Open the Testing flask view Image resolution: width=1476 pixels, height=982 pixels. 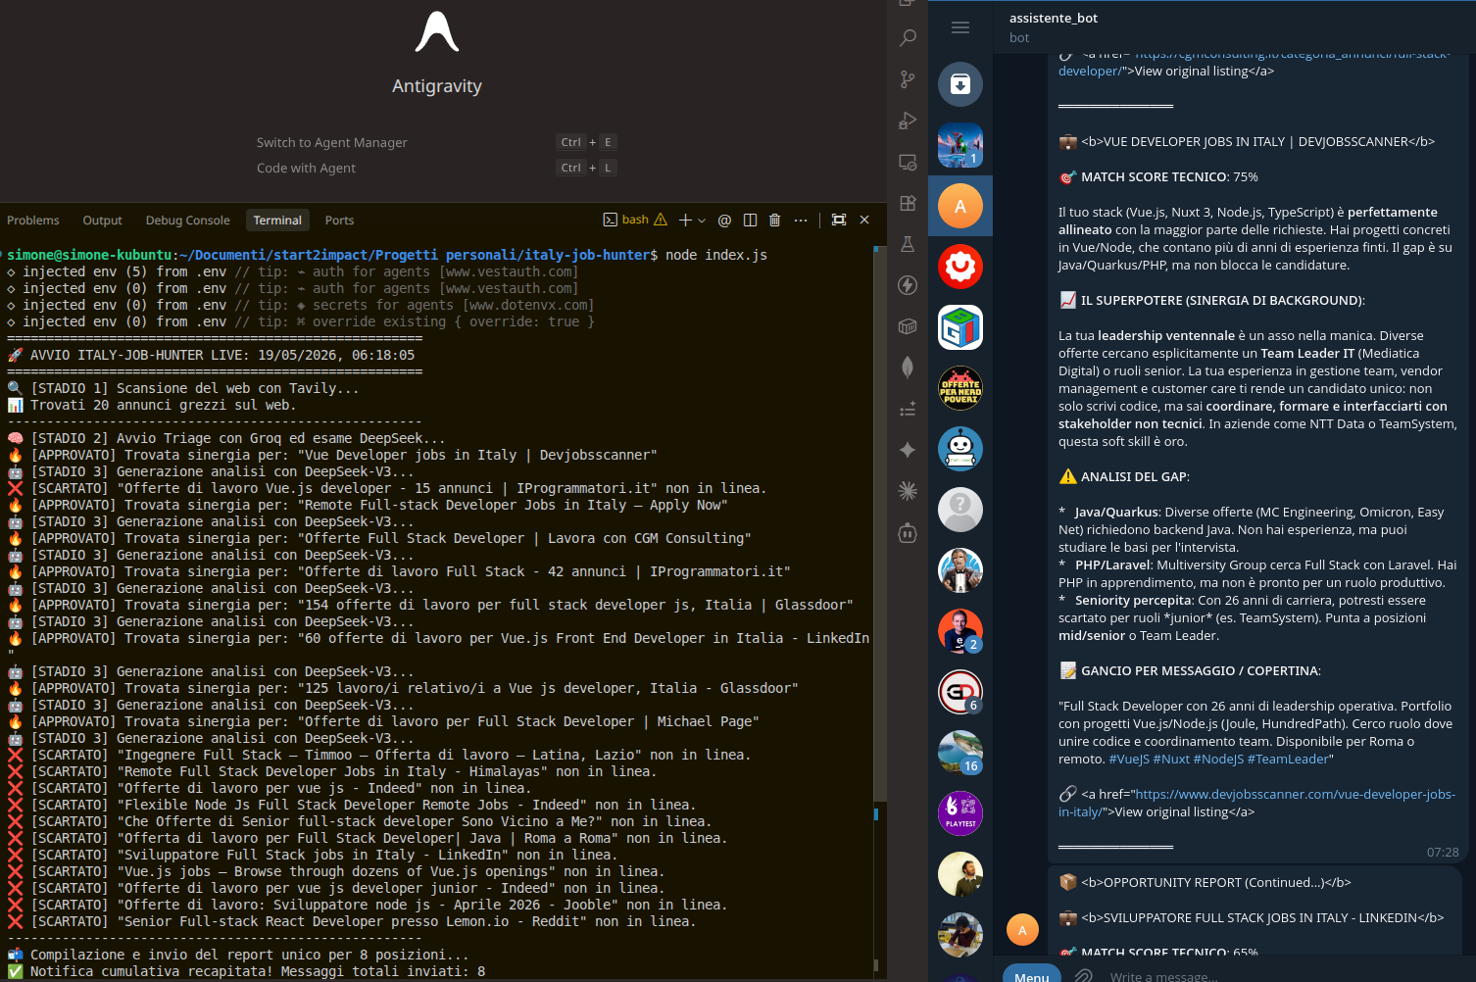908,244
